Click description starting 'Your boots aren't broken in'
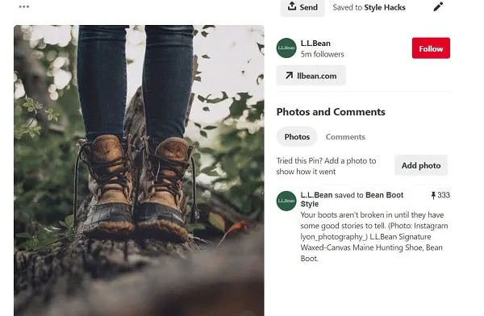This screenshot has width=484, height=316. (374, 237)
